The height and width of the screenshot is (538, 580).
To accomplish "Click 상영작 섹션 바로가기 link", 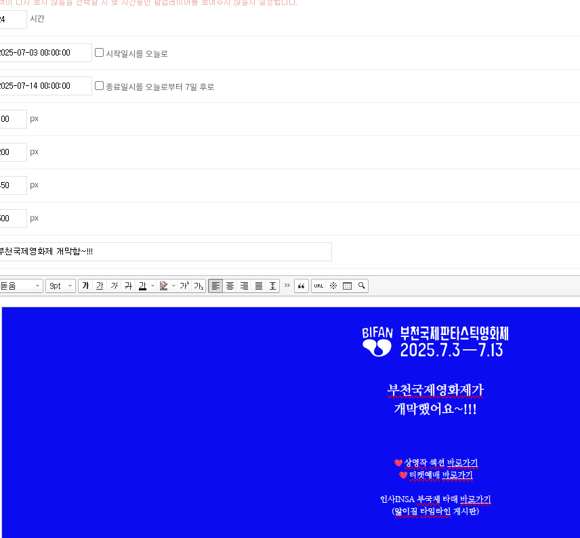I will point(440,463).
